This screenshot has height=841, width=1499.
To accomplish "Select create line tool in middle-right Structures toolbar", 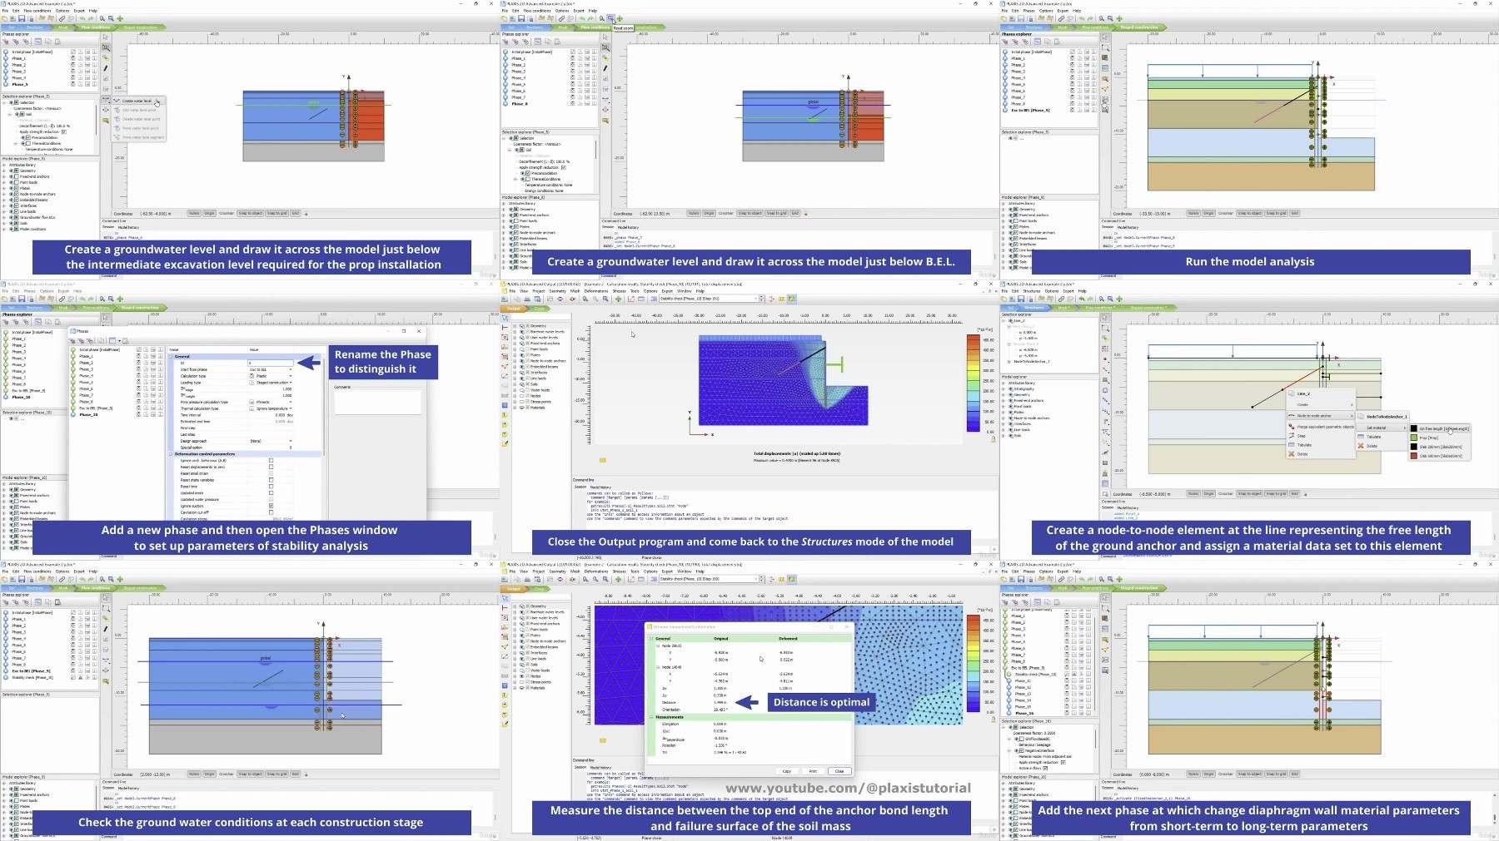I will point(1105,369).
